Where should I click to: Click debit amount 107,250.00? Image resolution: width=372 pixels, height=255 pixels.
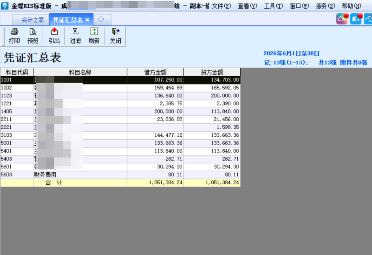[155, 80]
